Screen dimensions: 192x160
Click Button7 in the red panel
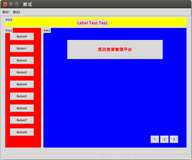coord(22,120)
